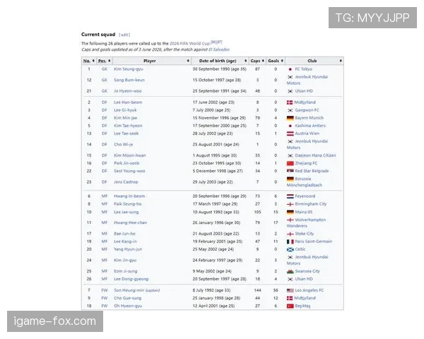
Task: Open Lee Jae-sung's player page
Action: pyautogui.click(x=126, y=212)
